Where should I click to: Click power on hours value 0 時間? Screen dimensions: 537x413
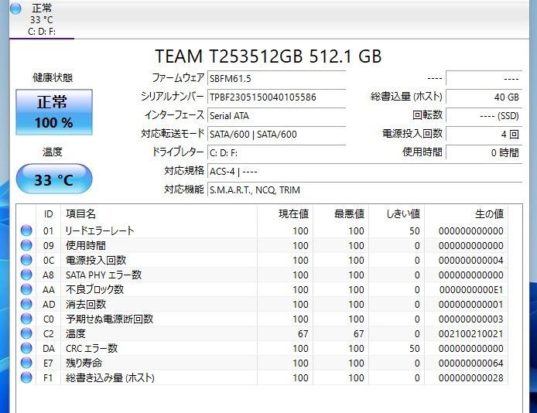pos(484,152)
